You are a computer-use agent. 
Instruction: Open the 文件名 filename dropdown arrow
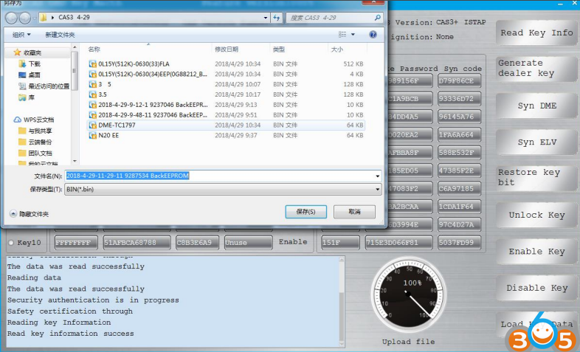click(378, 176)
